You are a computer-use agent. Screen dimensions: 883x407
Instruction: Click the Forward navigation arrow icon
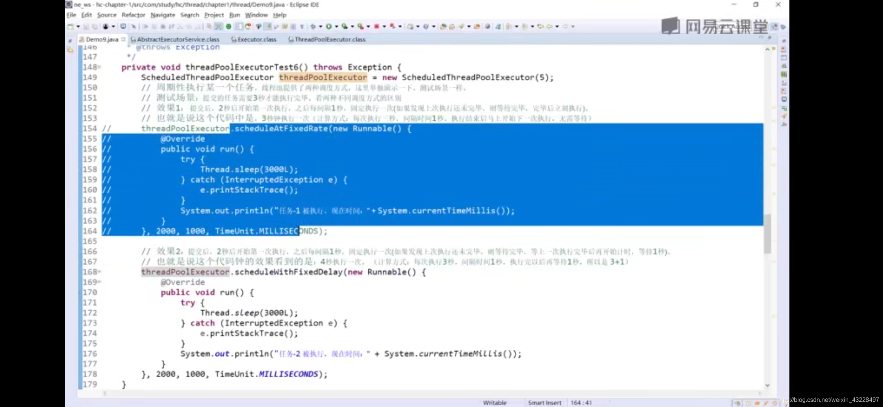click(x=565, y=26)
